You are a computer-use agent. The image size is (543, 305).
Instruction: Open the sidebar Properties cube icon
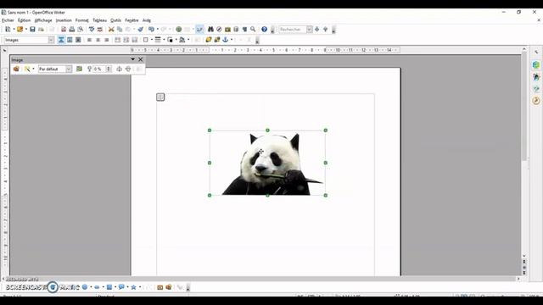pyautogui.click(x=536, y=64)
